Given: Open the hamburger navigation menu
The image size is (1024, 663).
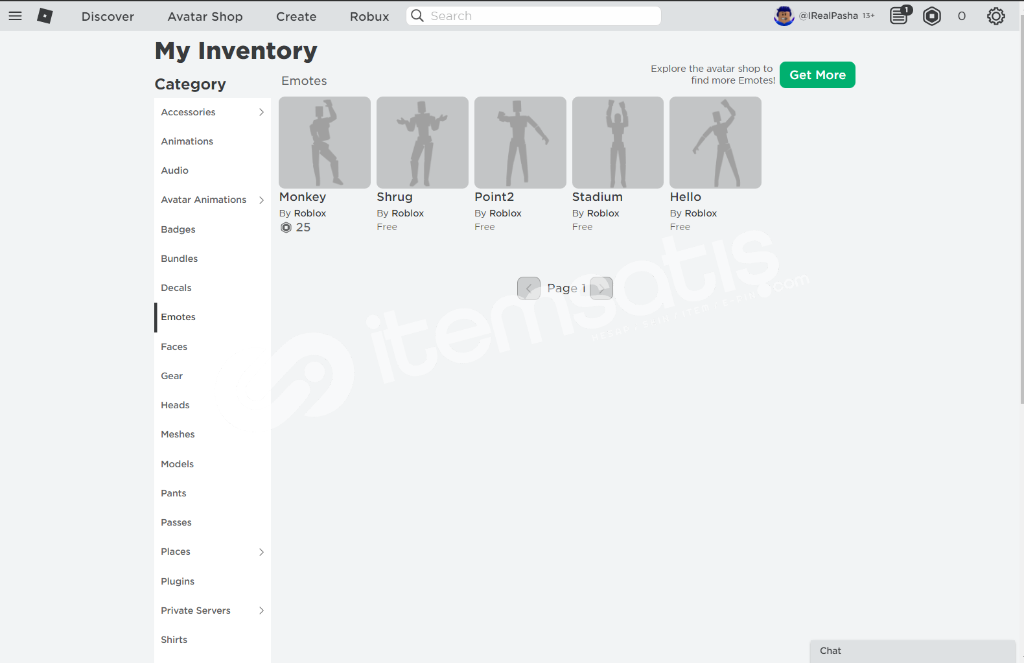Looking at the screenshot, I should [15, 16].
